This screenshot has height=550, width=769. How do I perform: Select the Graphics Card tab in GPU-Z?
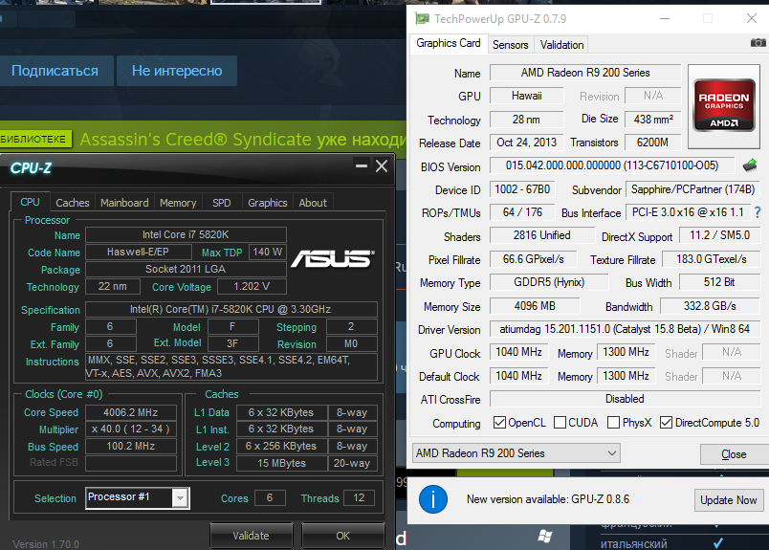coord(449,43)
